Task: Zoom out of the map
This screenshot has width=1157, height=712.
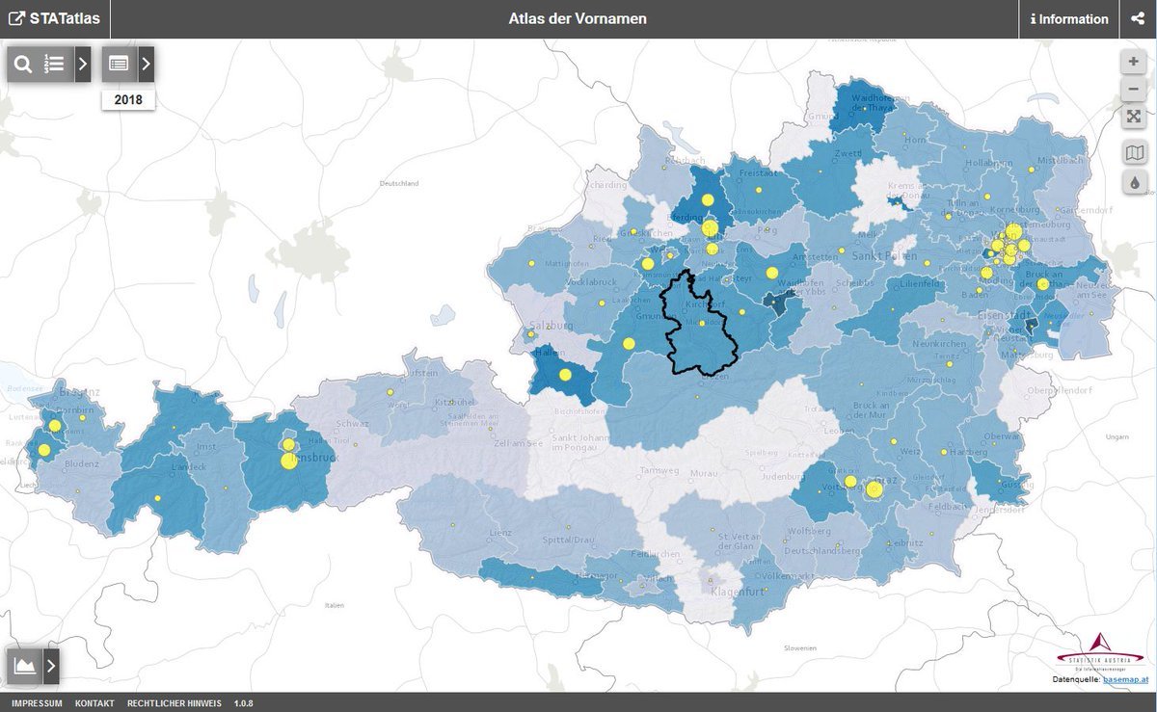Action: click(x=1134, y=91)
